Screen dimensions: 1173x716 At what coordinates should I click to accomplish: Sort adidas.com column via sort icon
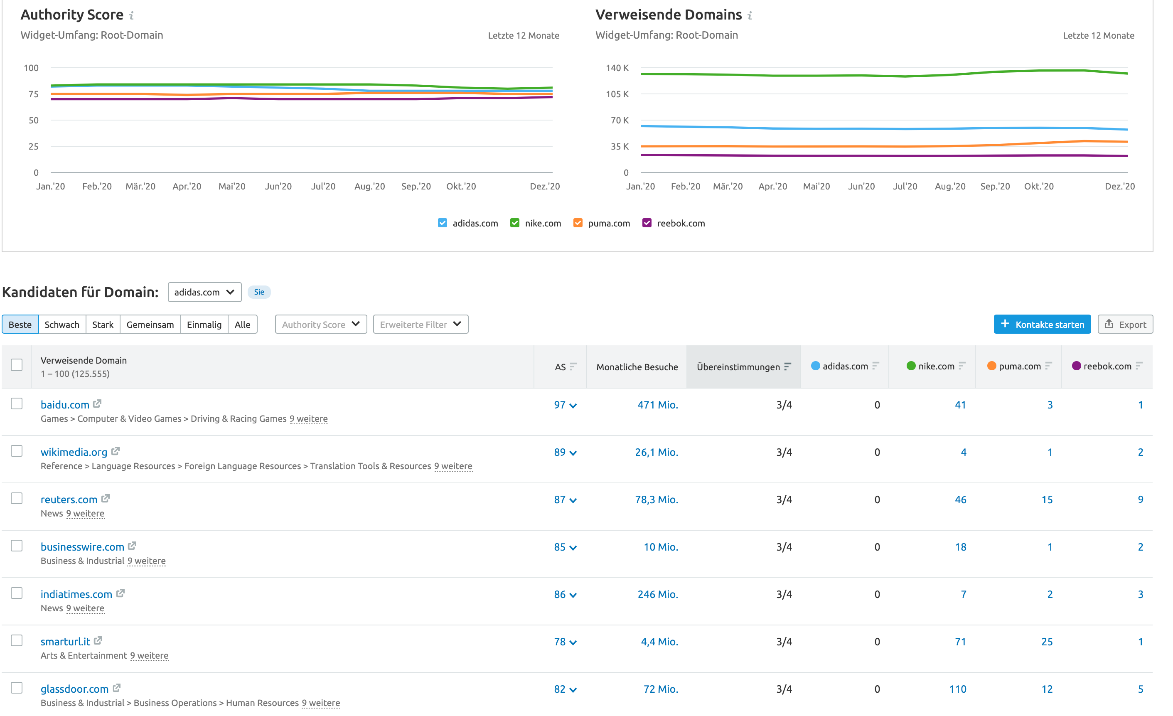[x=875, y=366]
